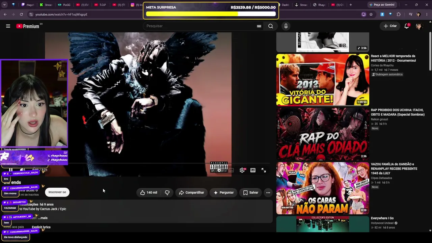Open the on-screen keyboard in the search box
The image size is (432, 243).
click(259, 26)
